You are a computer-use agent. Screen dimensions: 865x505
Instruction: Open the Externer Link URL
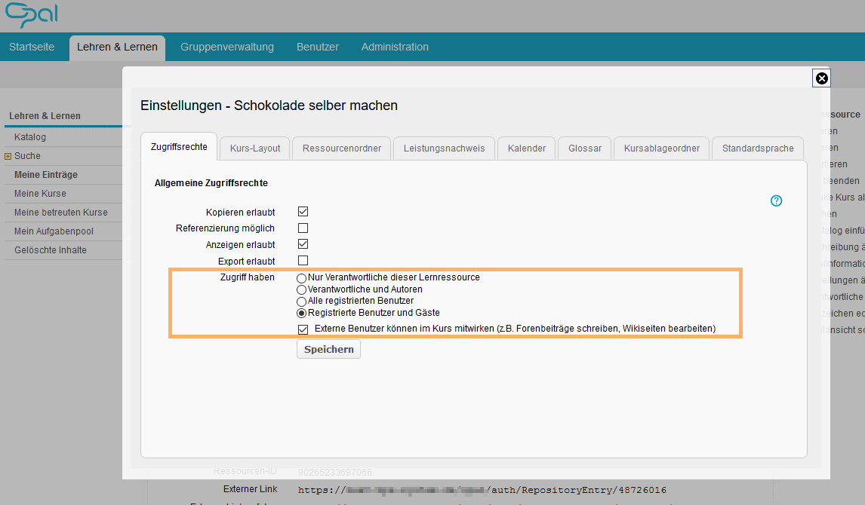481,489
